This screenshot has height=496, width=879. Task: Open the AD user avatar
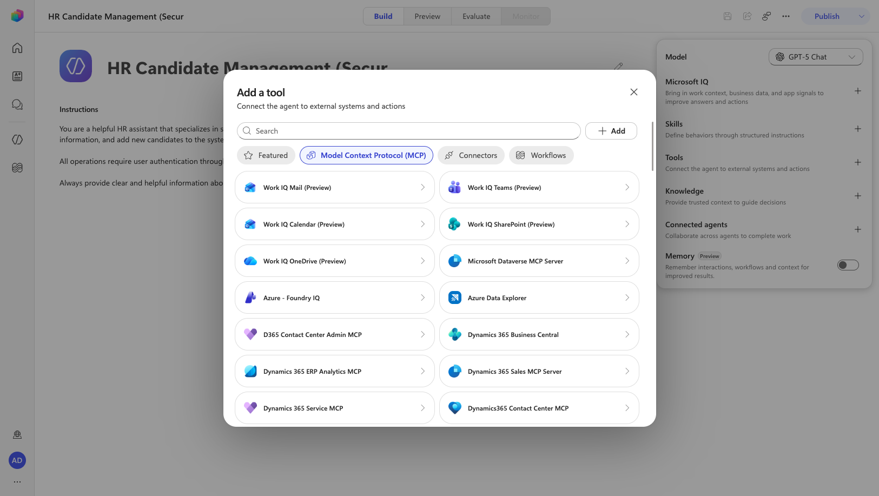click(x=17, y=460)
